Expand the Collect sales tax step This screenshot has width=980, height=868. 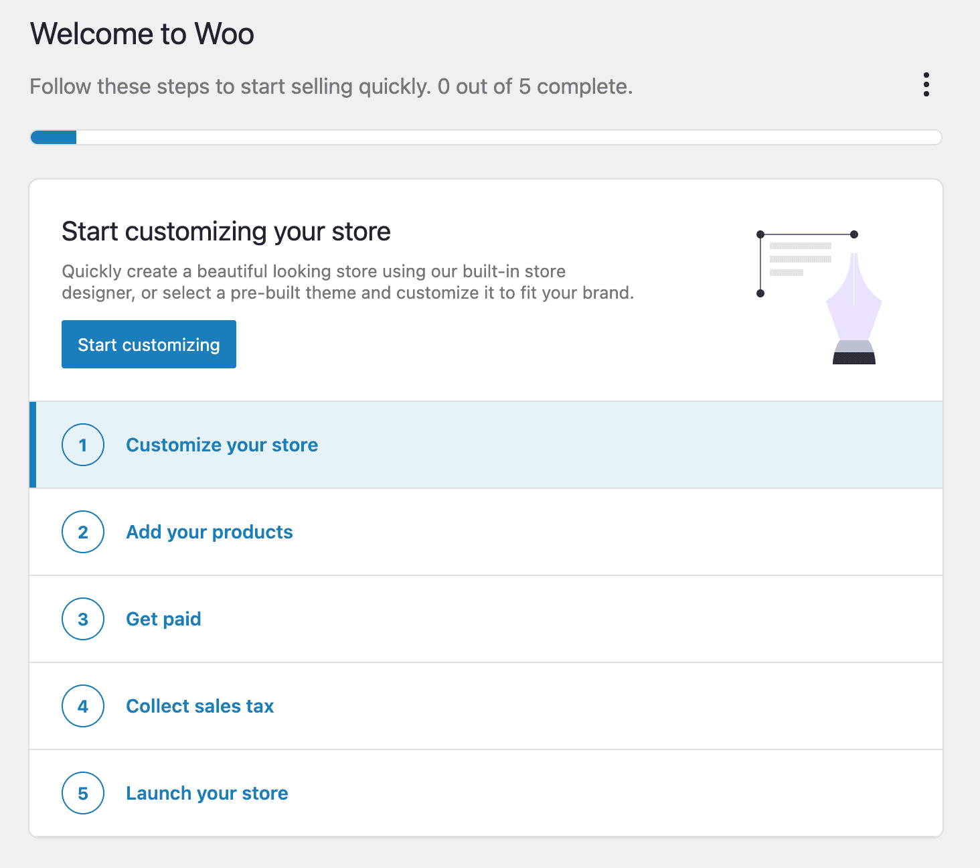coord(199,706)
